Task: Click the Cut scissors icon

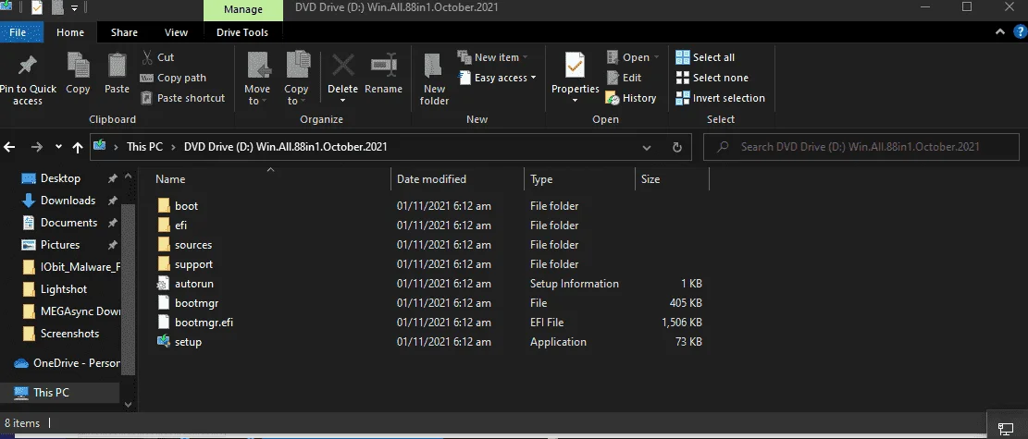Action: (147, 57)
